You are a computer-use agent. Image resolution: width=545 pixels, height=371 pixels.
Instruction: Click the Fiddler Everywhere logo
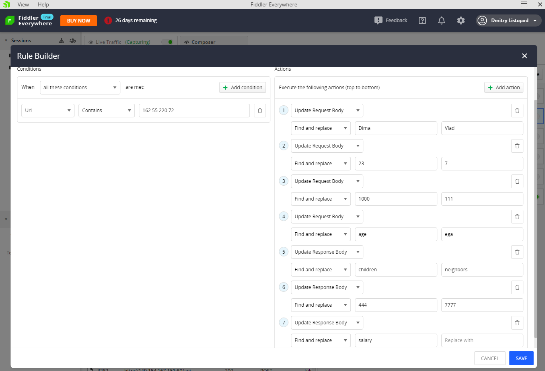(x=9, y=20)
